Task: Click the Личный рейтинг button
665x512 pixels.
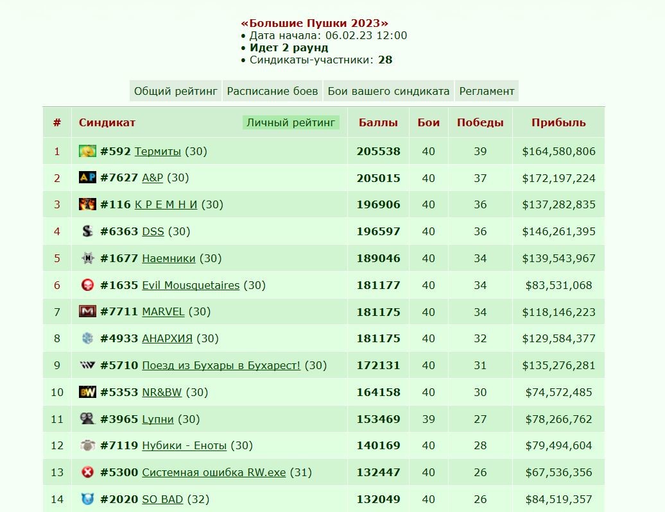Action: click(291, 122)
